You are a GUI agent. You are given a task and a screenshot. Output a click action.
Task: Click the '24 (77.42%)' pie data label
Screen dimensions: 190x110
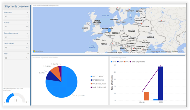coord(80,95)
